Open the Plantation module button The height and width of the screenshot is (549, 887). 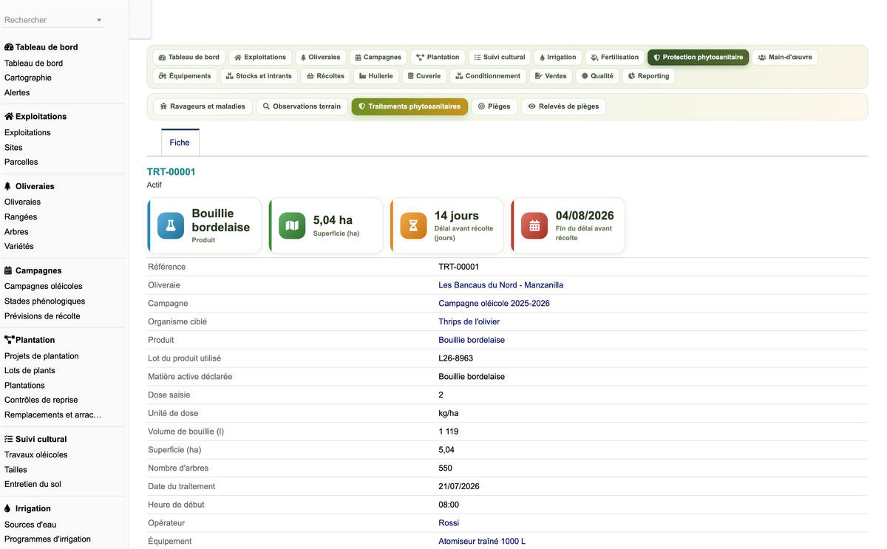tap(438, 57)
